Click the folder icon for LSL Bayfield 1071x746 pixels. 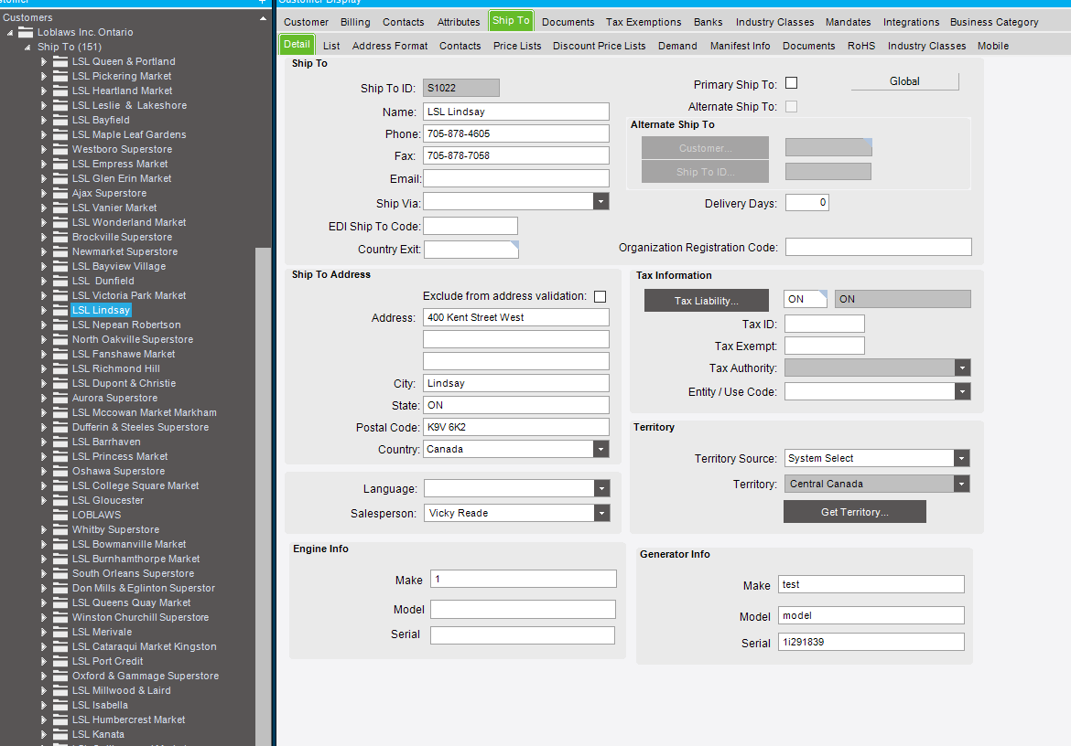[60, 120]
